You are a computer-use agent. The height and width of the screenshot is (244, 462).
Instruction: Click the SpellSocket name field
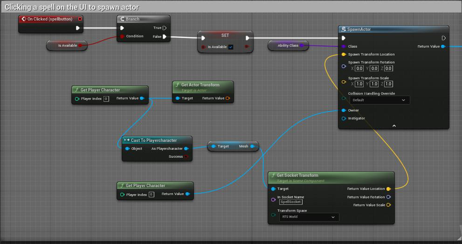tap(291, 202)
